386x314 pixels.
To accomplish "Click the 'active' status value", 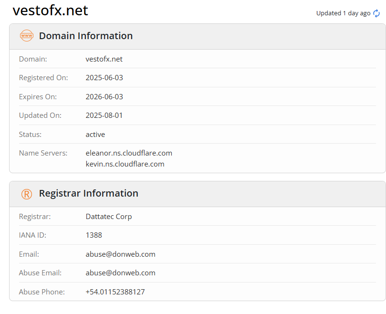I will tap(95, 135).
